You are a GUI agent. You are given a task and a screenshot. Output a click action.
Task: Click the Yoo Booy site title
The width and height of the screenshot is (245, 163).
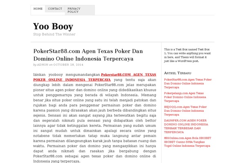click(53, 26)
